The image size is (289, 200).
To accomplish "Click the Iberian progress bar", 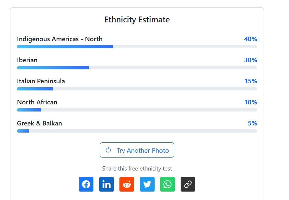I will pyautogui.click(x=137, y=68).
